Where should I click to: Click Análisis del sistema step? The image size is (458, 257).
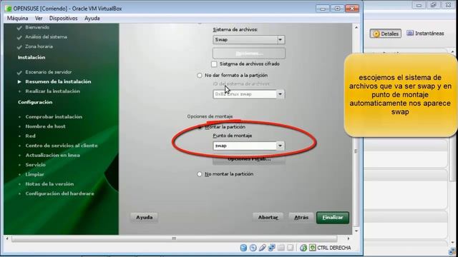pos(46,37)
